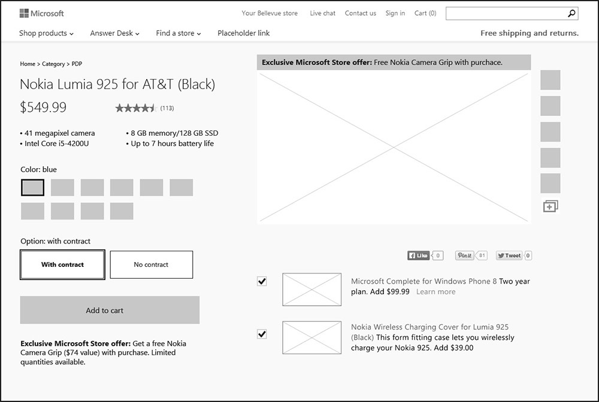
Task: Click the Exclusive Microsoft Store offer banner
Action: click(394, 62)
